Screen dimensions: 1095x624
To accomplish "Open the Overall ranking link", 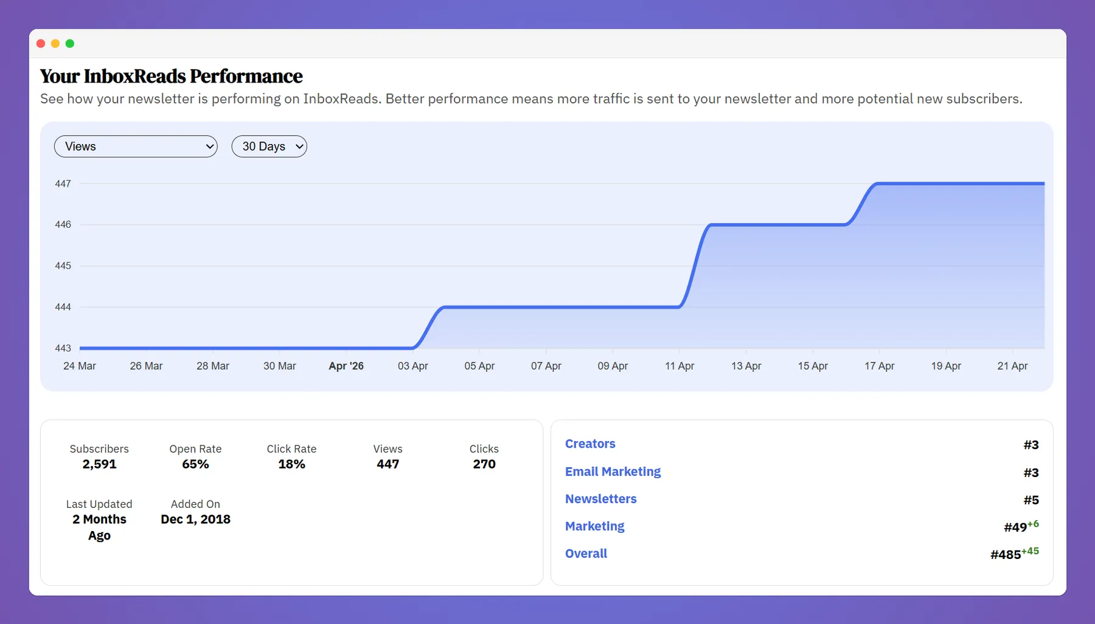I will pyautogui.click(x=586, y=554).
